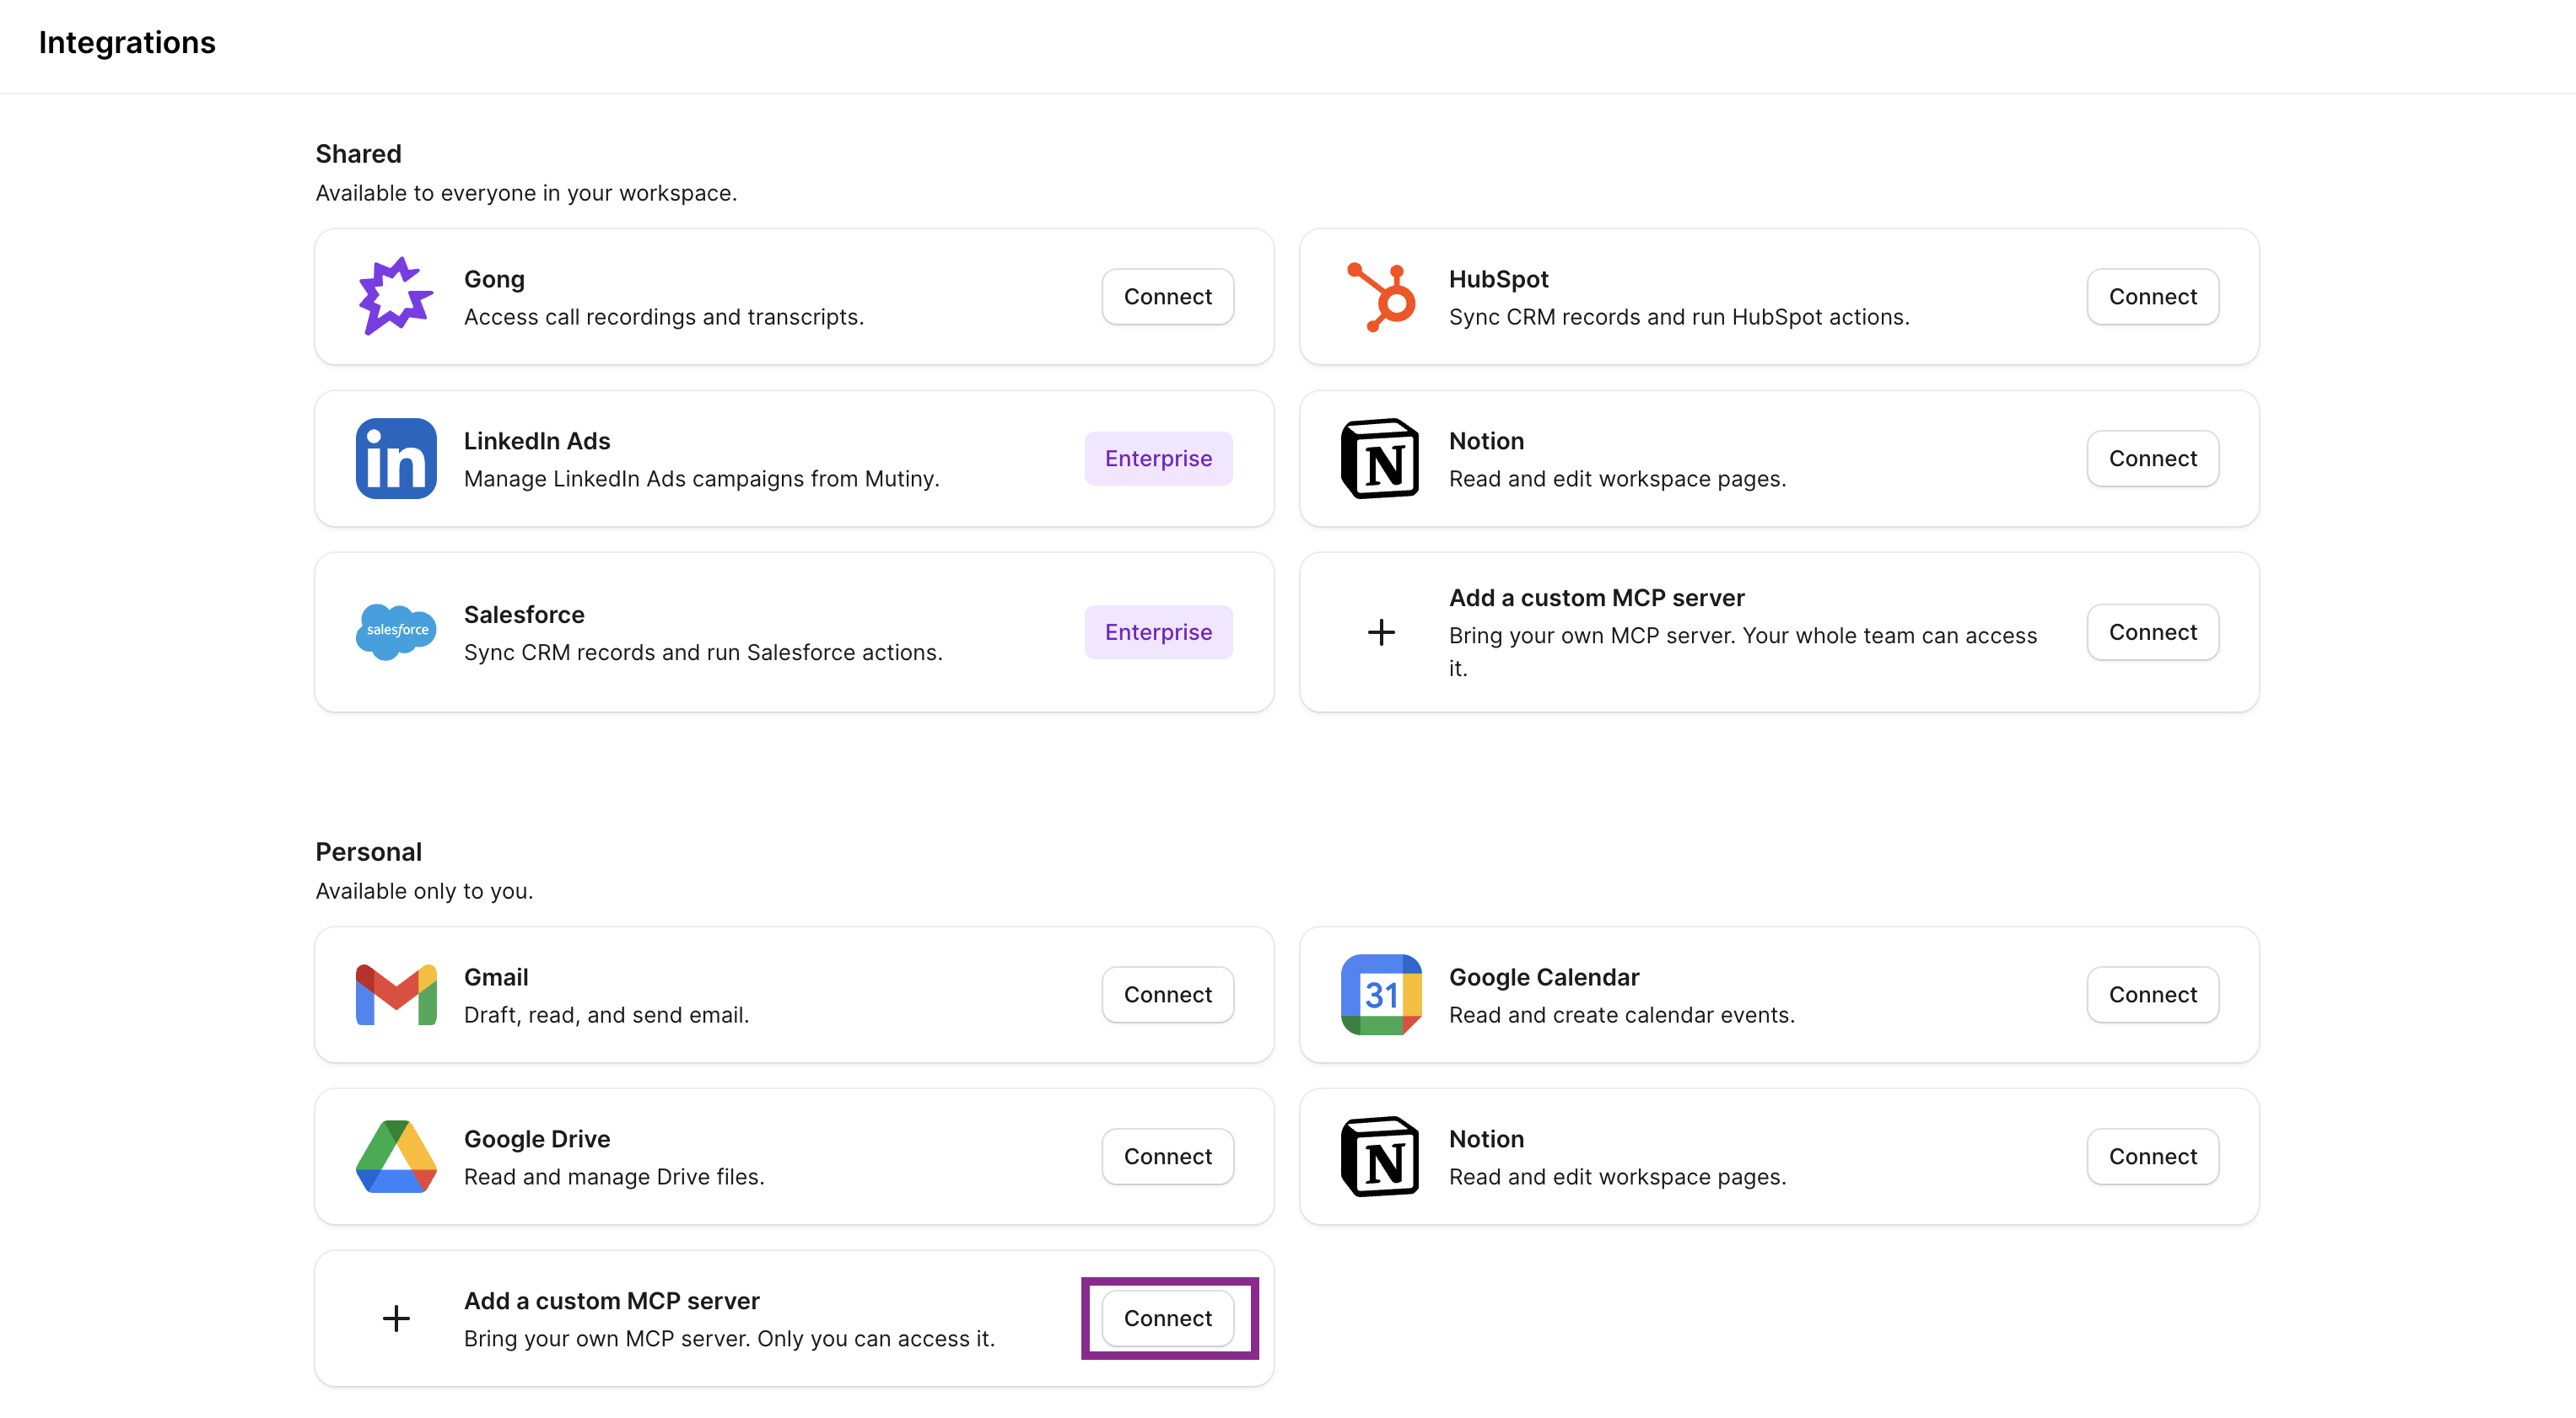Click the HubSpot card title
The height and width of the screenshot is (1418, 2576).
pyautogui.click(x=1498, y=279)
